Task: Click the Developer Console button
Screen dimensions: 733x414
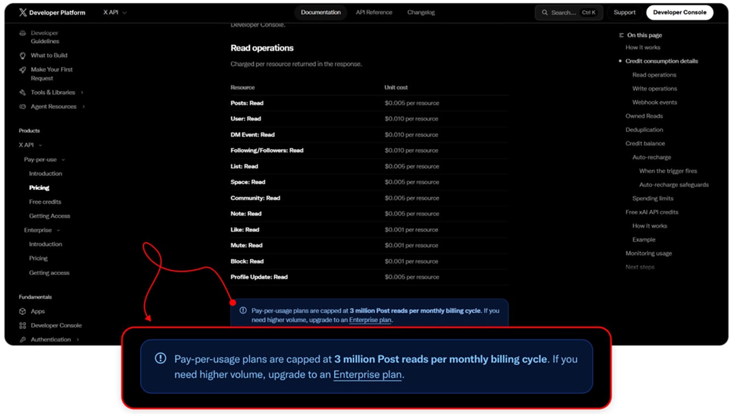Action: tap(679, 13)
